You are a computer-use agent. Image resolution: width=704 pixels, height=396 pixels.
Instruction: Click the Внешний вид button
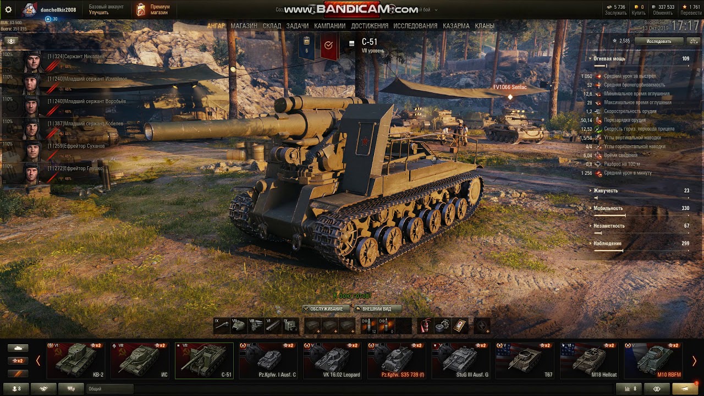click(x=378, y=309)
